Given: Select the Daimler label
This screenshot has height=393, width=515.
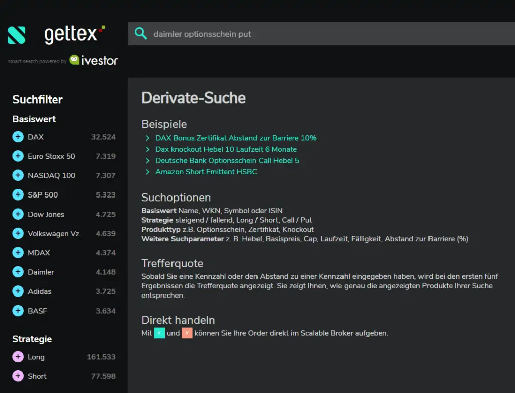Looking at the screenshot, I should pyautogui.click(x=41, y=272).
